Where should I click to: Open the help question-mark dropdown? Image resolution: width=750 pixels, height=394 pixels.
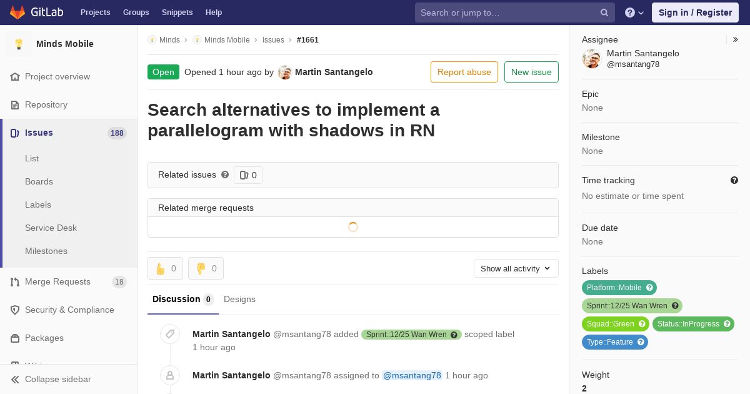pyautogui.click(x=634, y=13)
